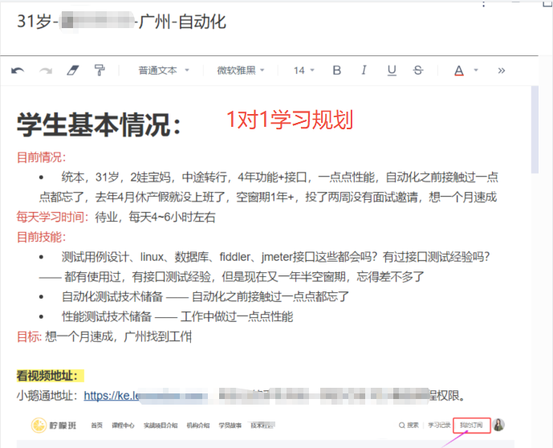This screenshot has width=553, height=448.
Task: Click the undo arrow in the toolbar
Action: (x=18, y=71)
